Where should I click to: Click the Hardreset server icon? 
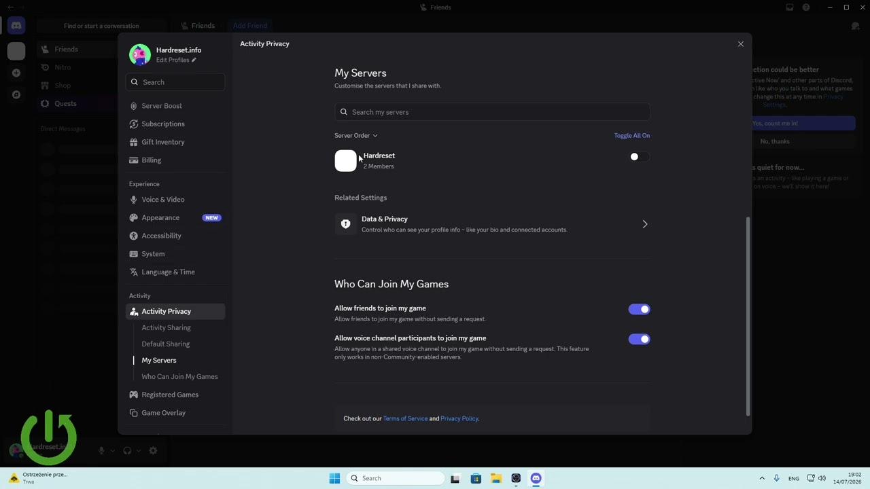(x=345, y=161)
